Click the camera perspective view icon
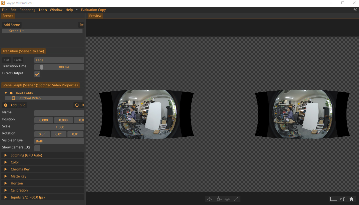 tap(342, 199)
